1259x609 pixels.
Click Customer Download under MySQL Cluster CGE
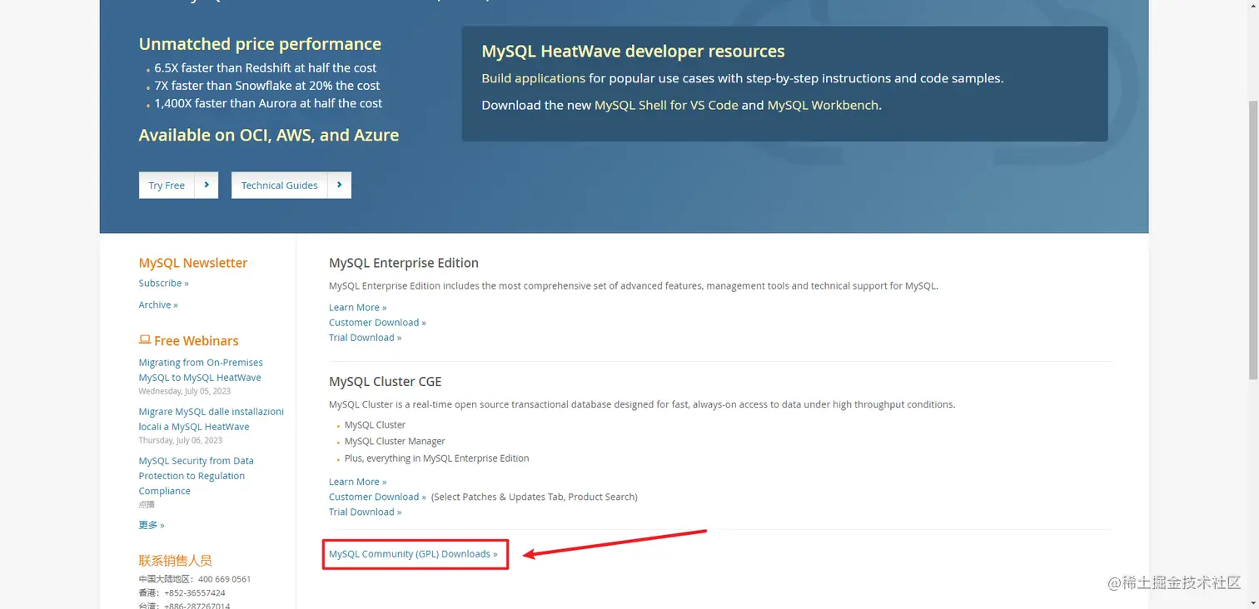[377, 497]
